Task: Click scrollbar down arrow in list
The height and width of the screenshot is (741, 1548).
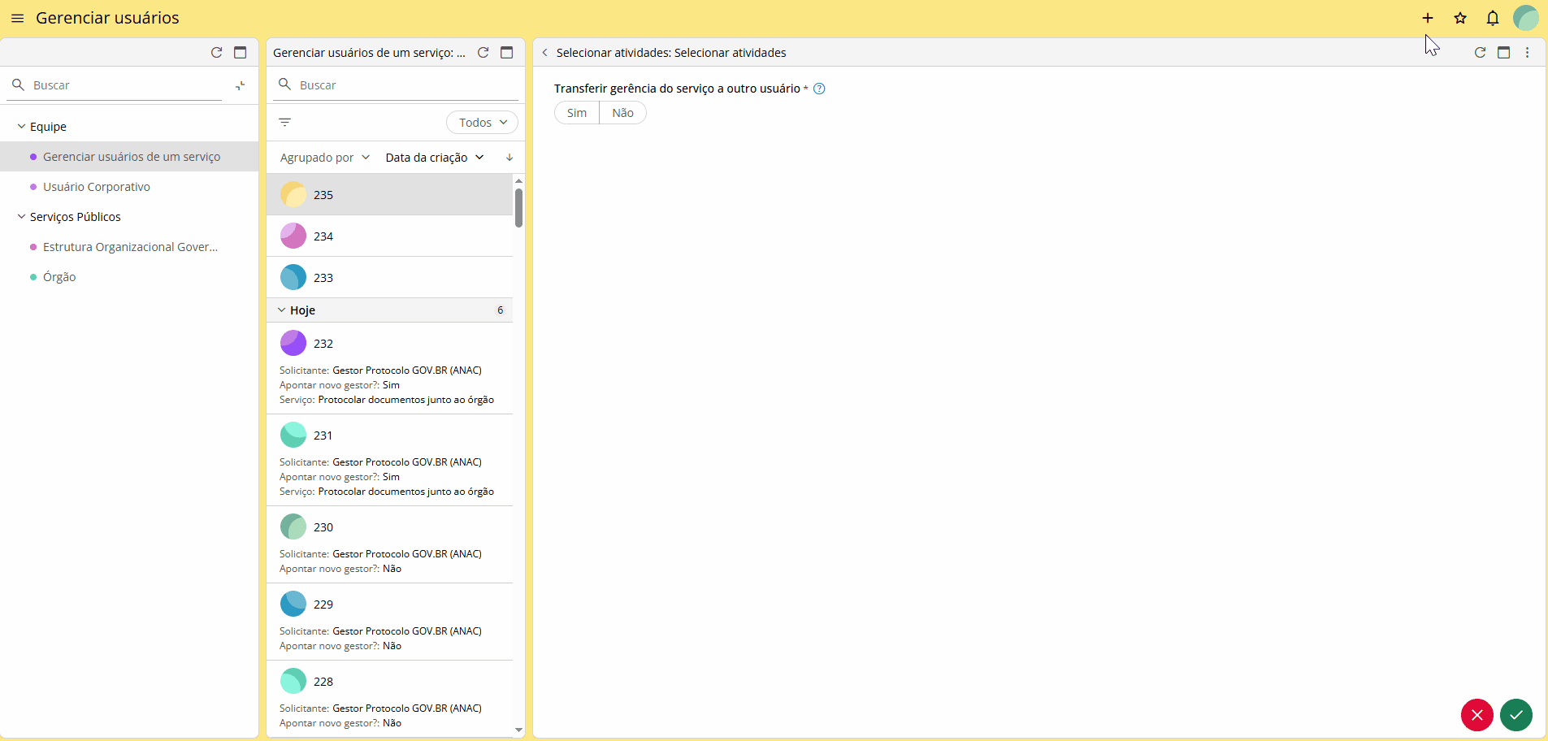Action: pyautogui.click(x=518, y=730)
